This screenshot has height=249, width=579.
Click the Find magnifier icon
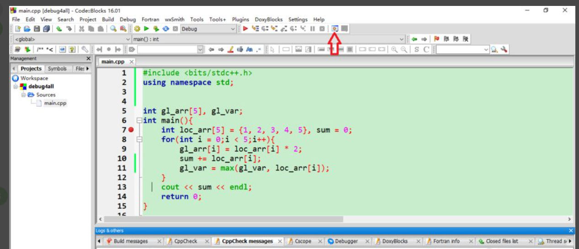click(113, 29)
